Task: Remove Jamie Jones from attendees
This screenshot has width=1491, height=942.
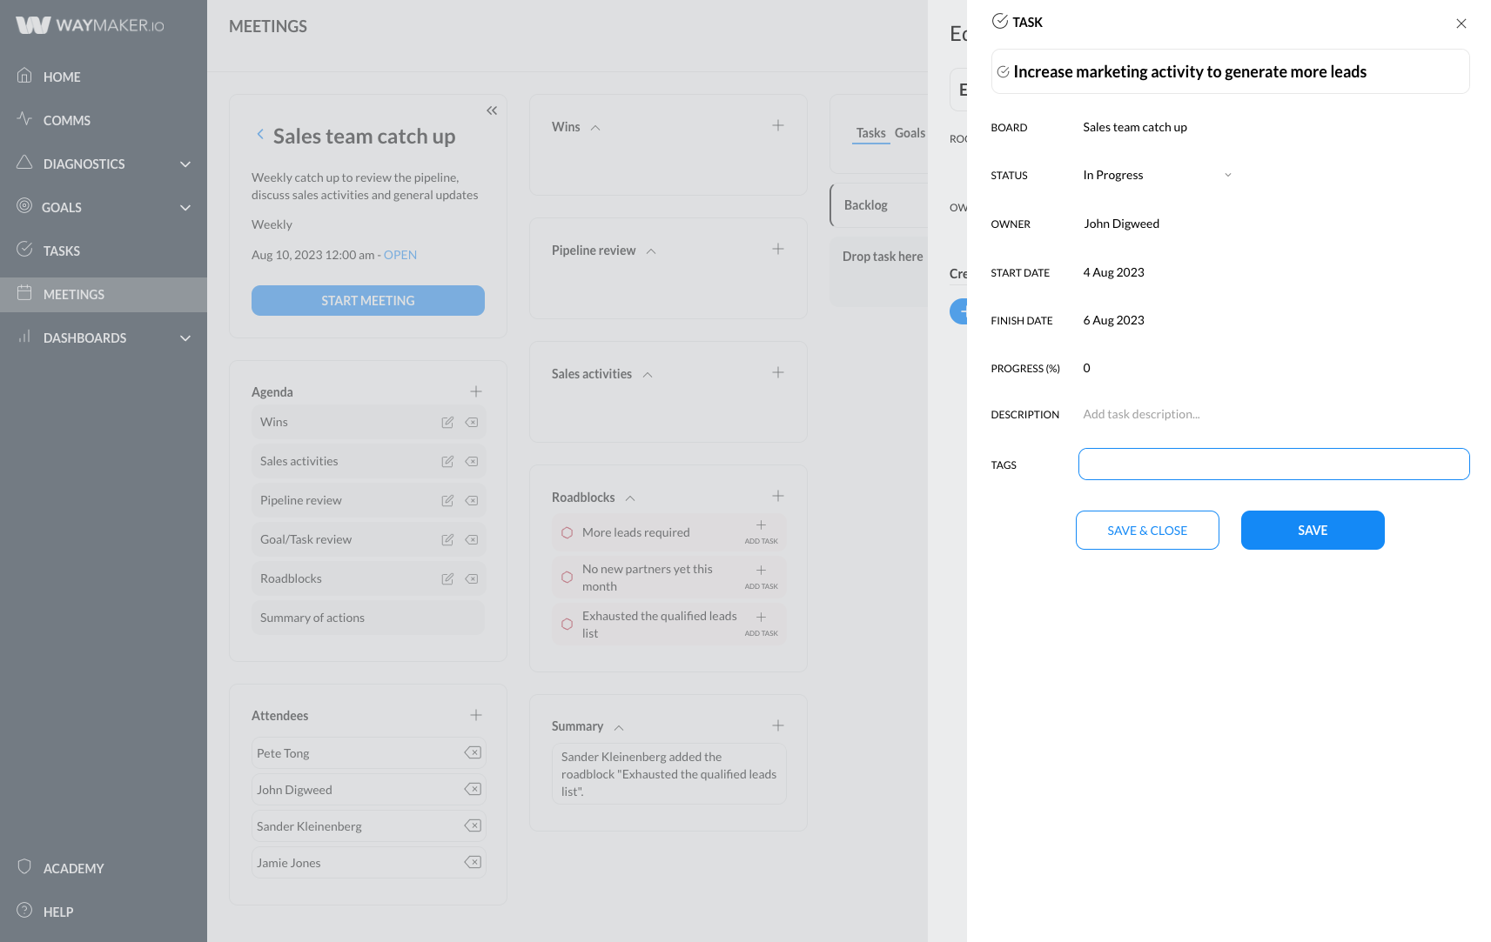Action: pyautogui.click(x=473, y=862)
